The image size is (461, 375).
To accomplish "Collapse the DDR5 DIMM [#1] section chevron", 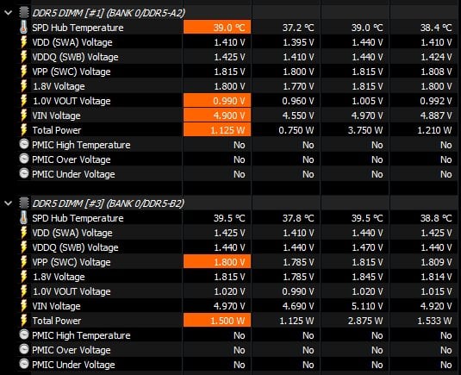I will click(9, 13).
